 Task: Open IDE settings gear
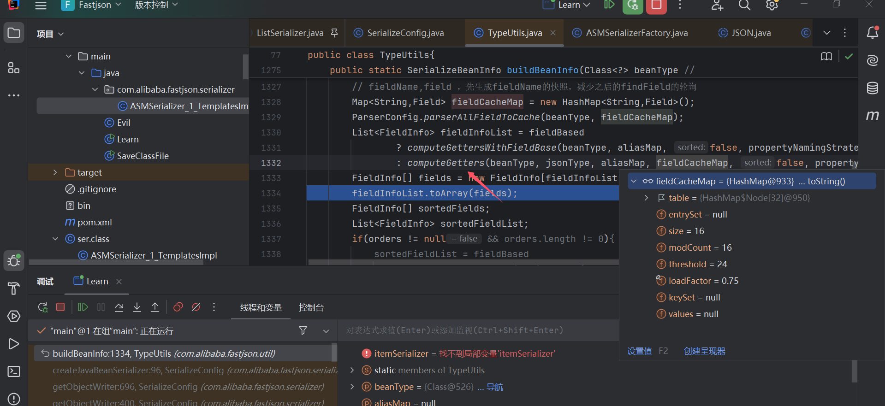point(772,6)
